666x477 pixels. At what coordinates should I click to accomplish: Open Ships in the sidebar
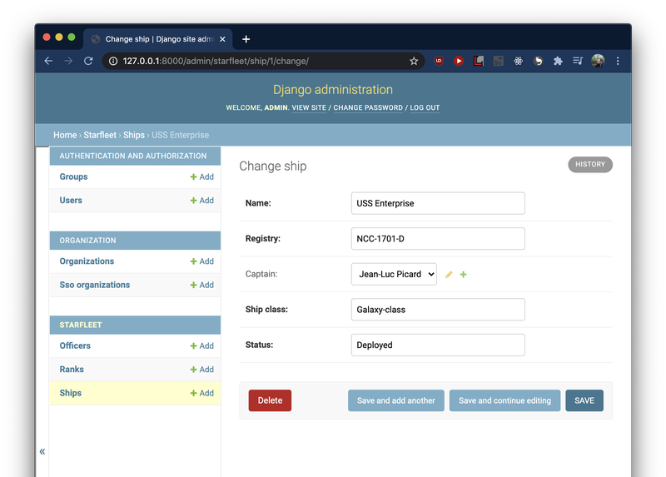point(71,393)
